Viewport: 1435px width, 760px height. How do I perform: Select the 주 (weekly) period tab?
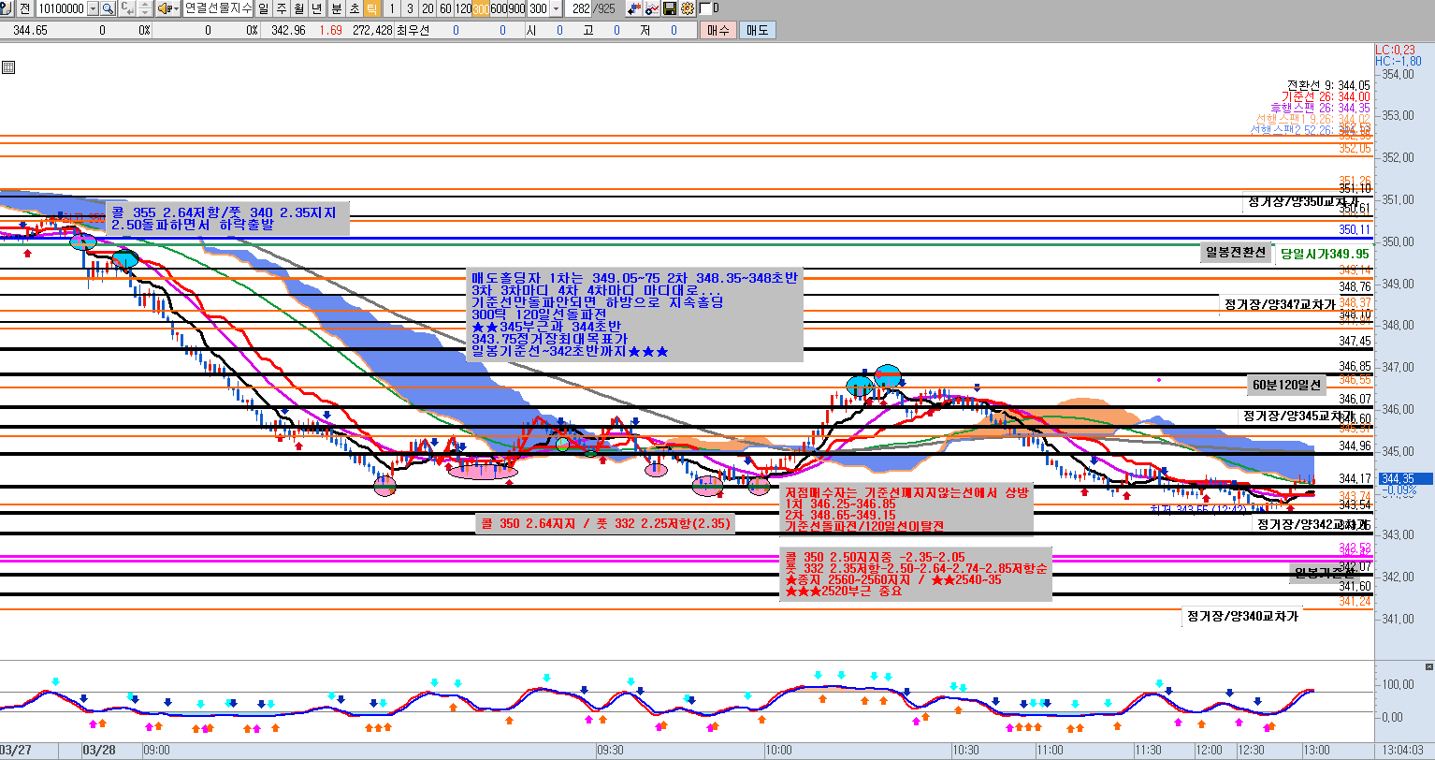[x=281, y=8]
